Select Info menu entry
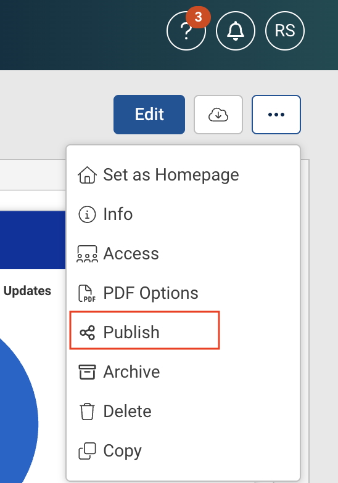Image resolution: width=338 pixels, height=483 pixels. tap(183, 214)
